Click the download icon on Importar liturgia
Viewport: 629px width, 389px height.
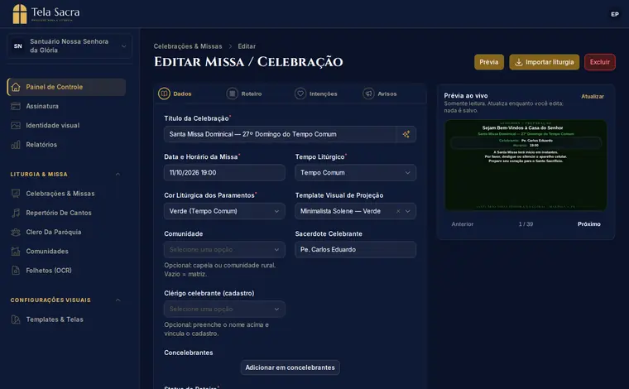click(519, 62)
